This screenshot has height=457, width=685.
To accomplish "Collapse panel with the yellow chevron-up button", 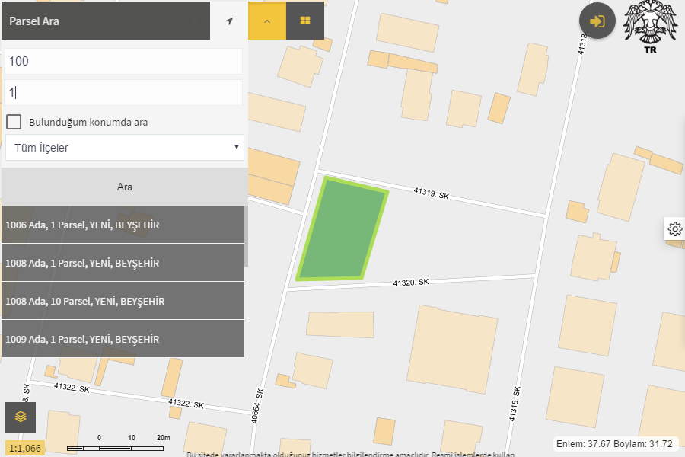I will coord(267,21).
